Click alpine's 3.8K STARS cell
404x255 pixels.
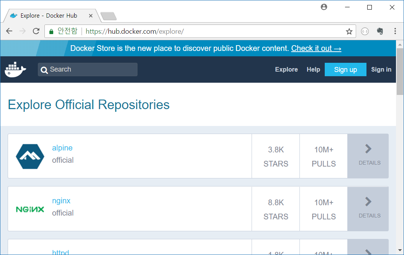click(x=276, y=156)
